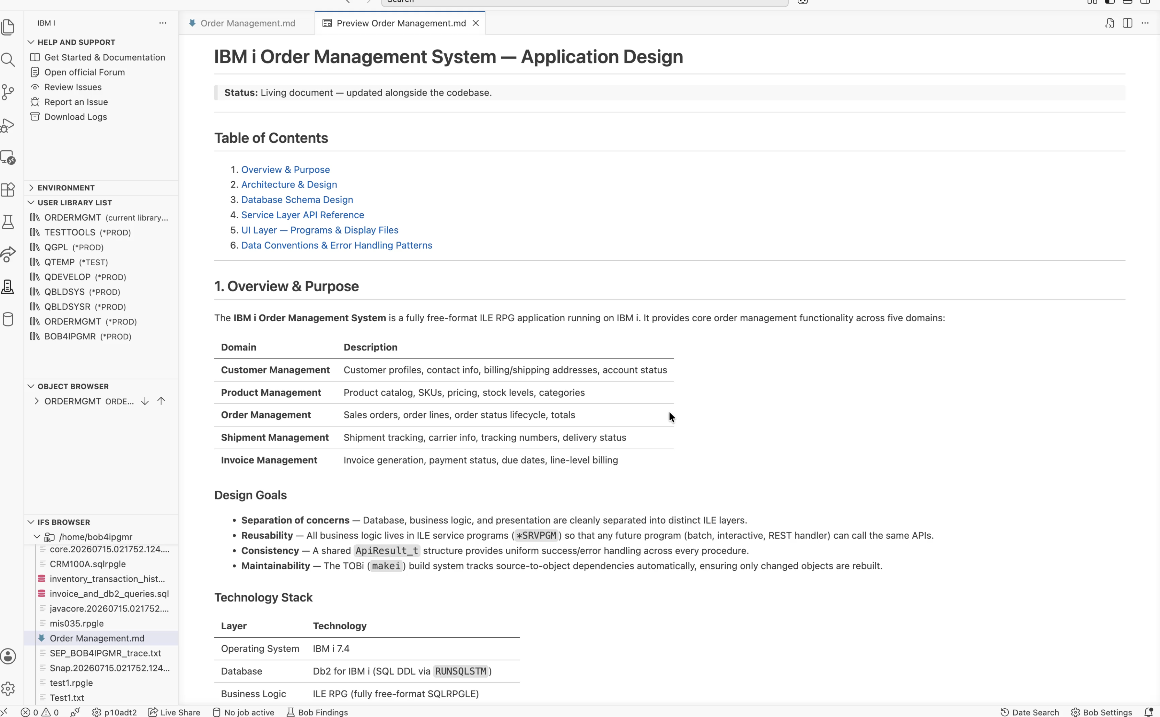Open IBM I panel more actions menu
The image size is (1160, 717).
[x=163, y=23]
